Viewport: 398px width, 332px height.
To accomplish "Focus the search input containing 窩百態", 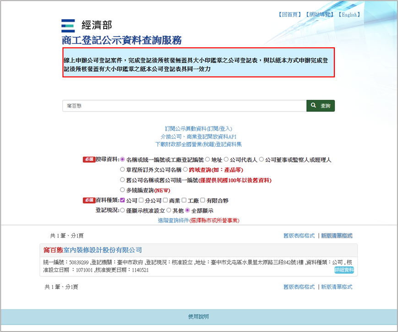I will point(185,106).
